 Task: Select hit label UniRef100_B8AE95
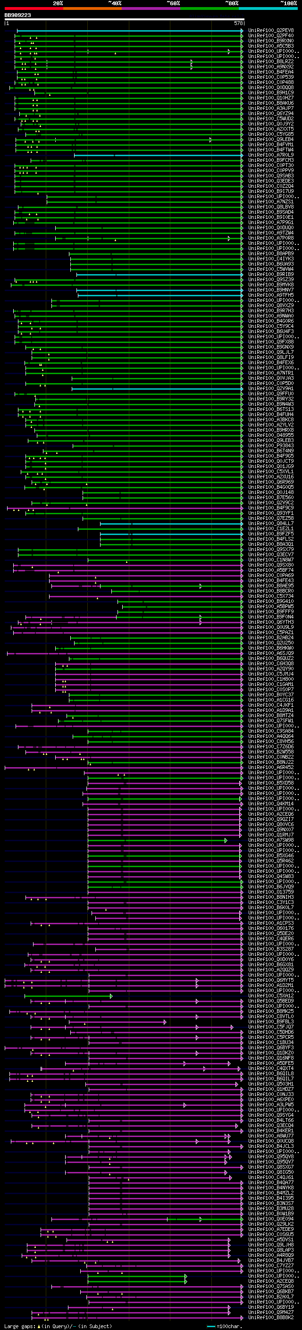(271, 586)
